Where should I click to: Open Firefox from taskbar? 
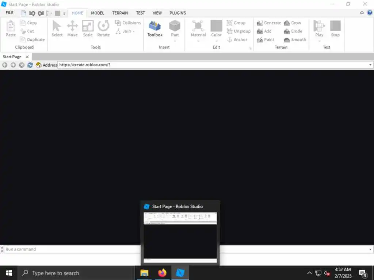162,273
